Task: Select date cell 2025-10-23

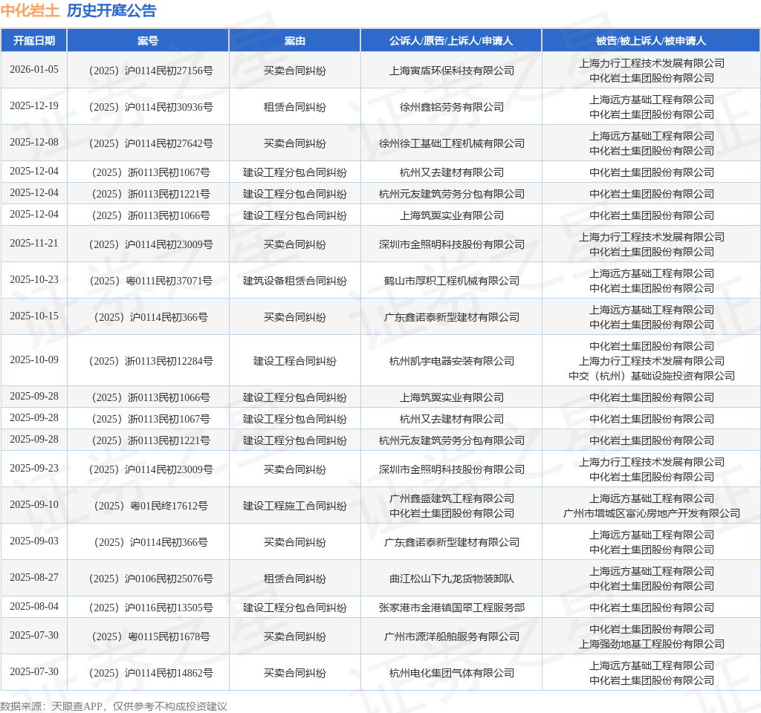Action: coord(34,279)
